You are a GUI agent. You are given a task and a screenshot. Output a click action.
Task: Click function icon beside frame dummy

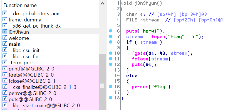coord(5,19)
